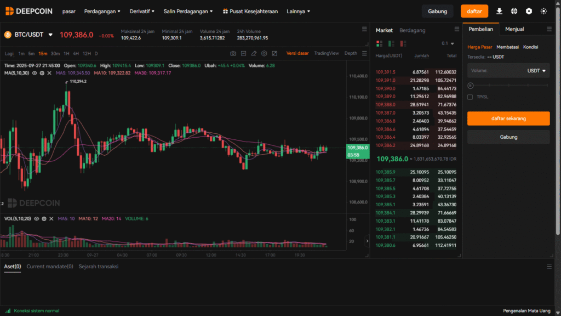Screen dimensions: 561x316
Task: Hide the VOL(5,10,20) volume indicator
Action: coord(36,218)
